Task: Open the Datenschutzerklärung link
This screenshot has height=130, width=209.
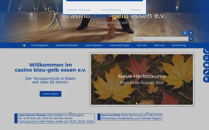Action: pos(111,10)
